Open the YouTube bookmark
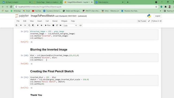The height and width of the screenshot is (98, 174). tap(36, 11)
